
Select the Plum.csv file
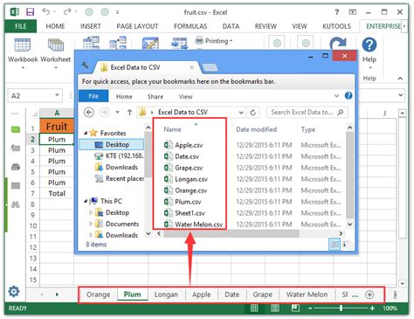point(183,202)
